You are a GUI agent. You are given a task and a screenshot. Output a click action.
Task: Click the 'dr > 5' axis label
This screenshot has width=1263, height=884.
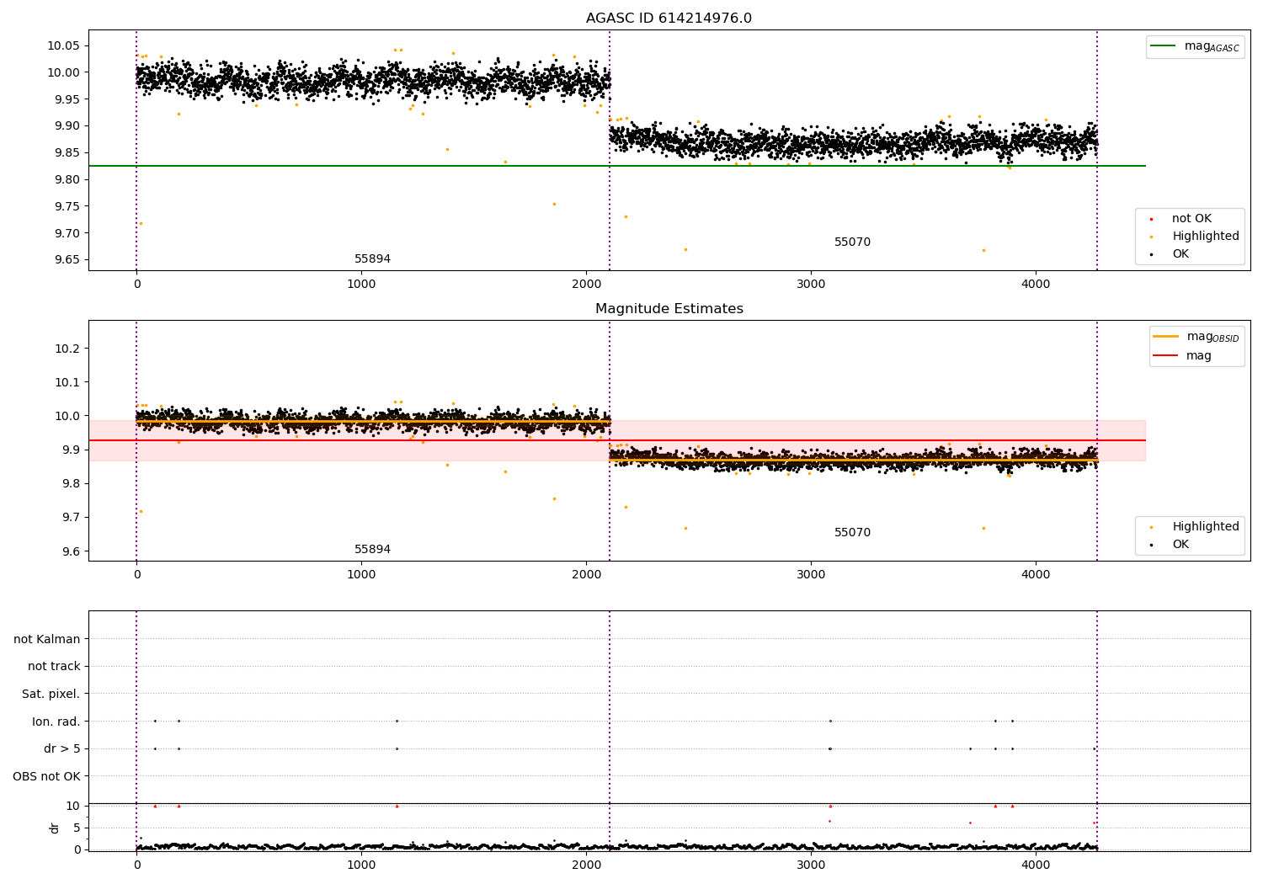pyautogui.click(x=61, y=749)
